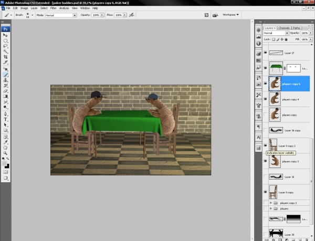Open layer Opacity arrow in Layers panel
Viewport: 315px width, 241px height.
point(311,33)
